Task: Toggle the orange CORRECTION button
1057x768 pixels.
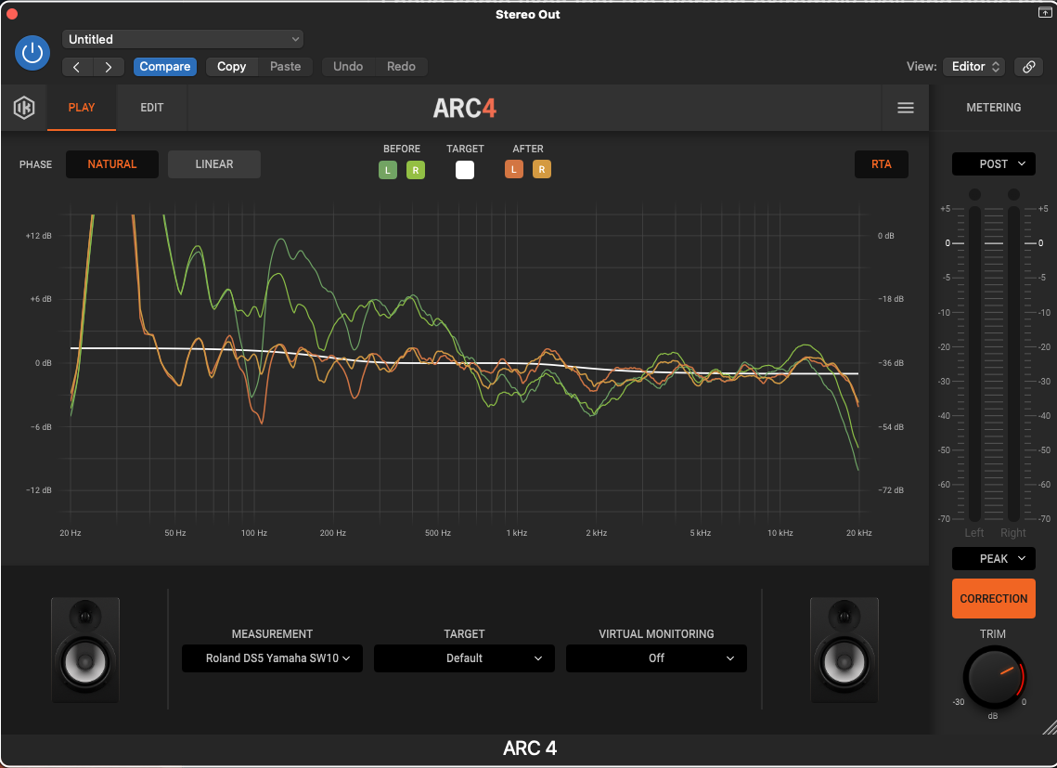Action: [994, 599]
